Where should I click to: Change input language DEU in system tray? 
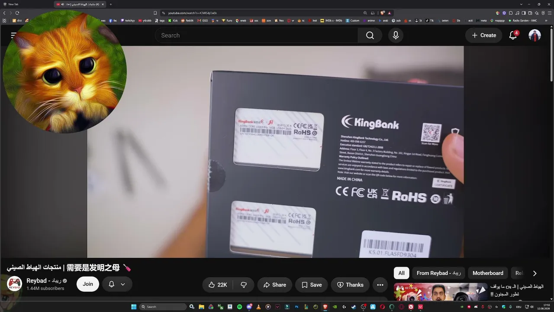519,307
